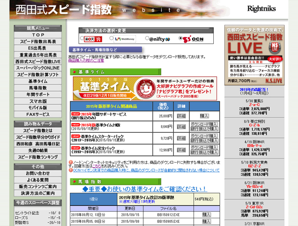298x226 pixels.
Task: Open お問い合わせ menu item
Action: [38, 173]
